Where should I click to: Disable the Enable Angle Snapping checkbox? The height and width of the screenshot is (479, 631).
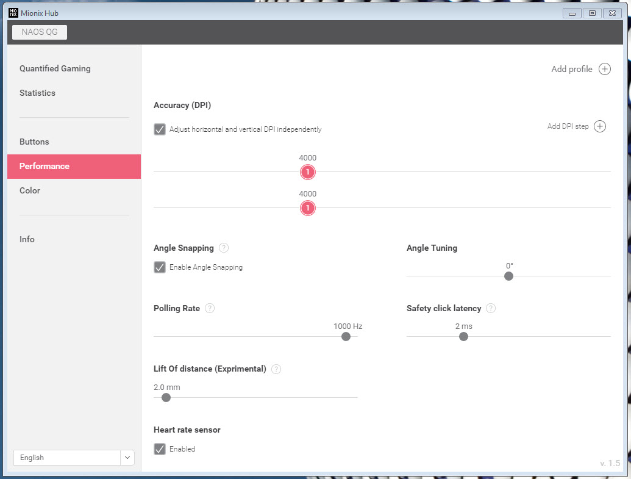(x=159, y=267)
